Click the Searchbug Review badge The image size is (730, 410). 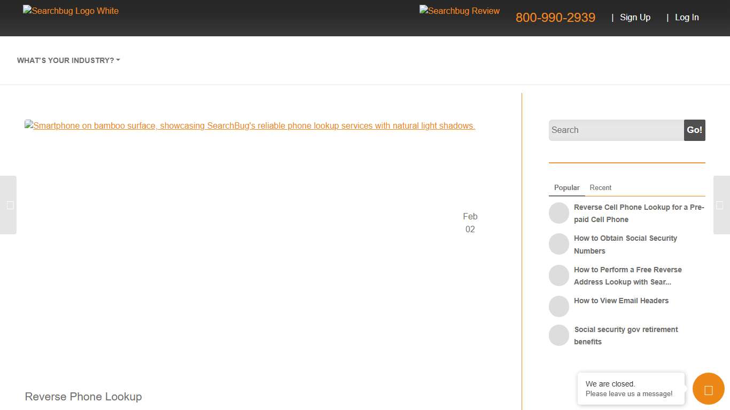click(459, 11)
